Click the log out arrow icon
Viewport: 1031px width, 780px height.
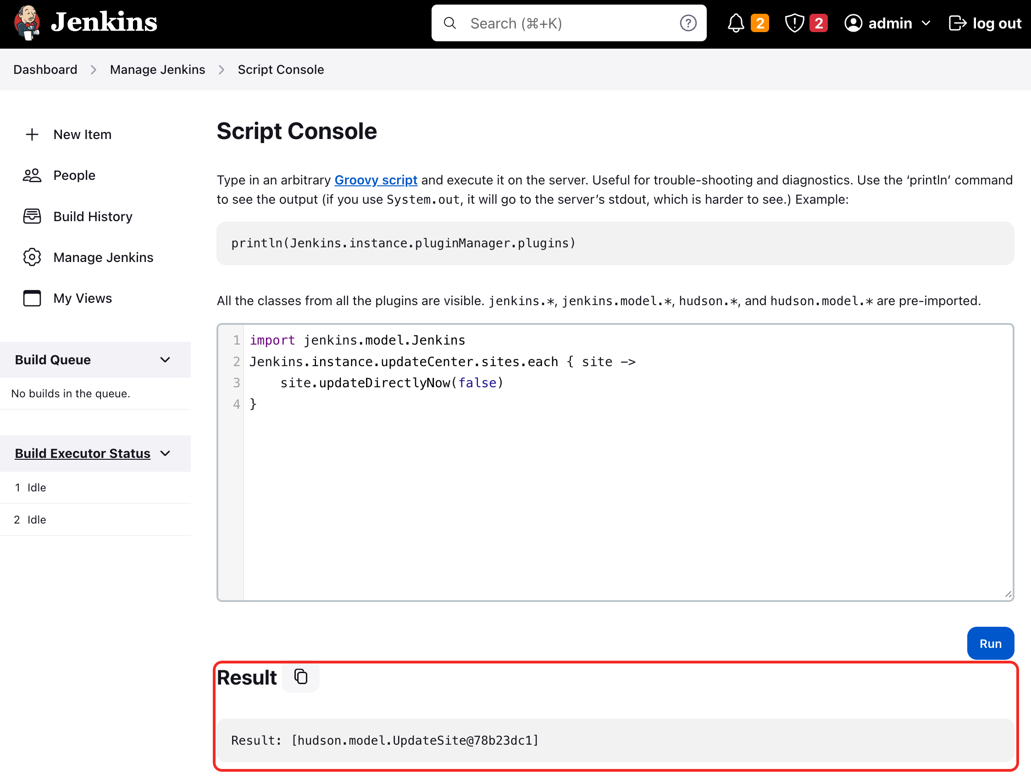(957, 23)
